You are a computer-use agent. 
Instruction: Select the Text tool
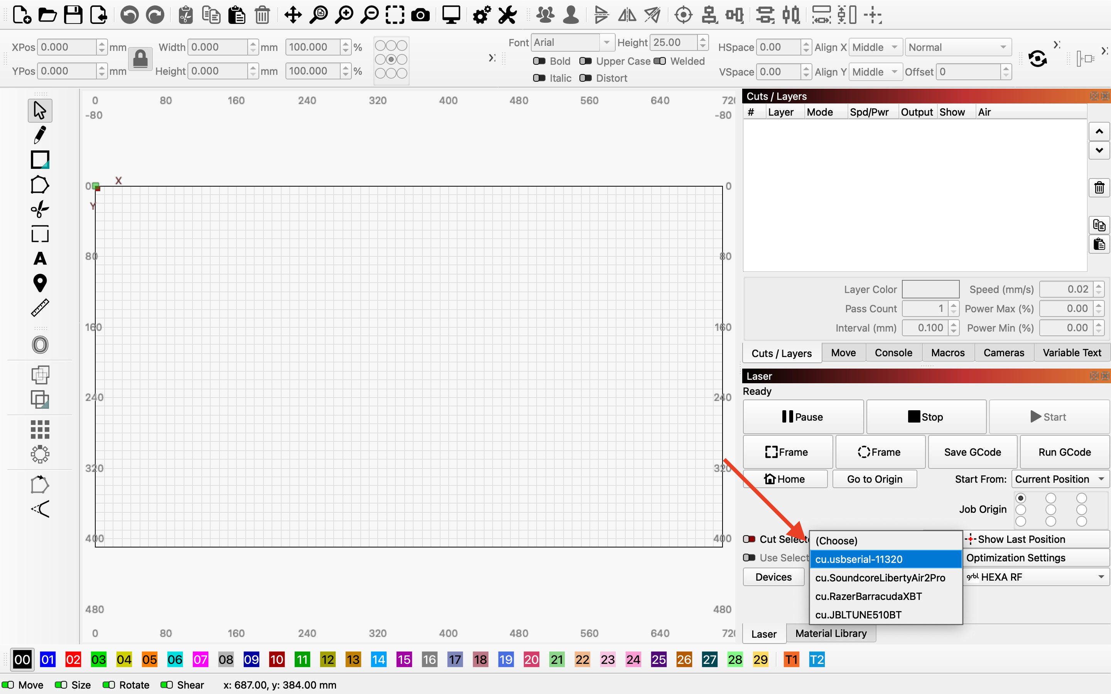[40, 258]
